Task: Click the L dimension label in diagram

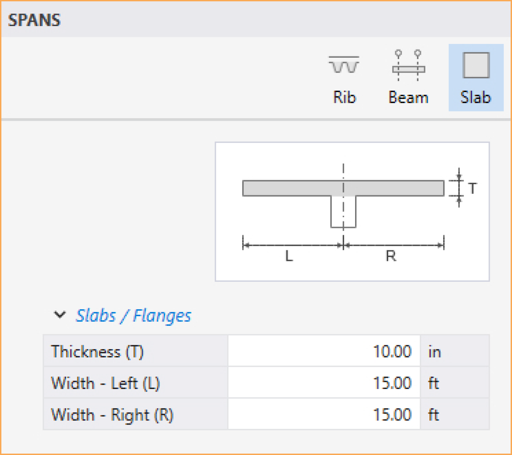Action: pyautogui.click(x=289, y=256)
